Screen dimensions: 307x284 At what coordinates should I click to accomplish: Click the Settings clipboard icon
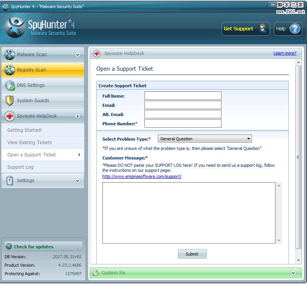tap(9, 181)
